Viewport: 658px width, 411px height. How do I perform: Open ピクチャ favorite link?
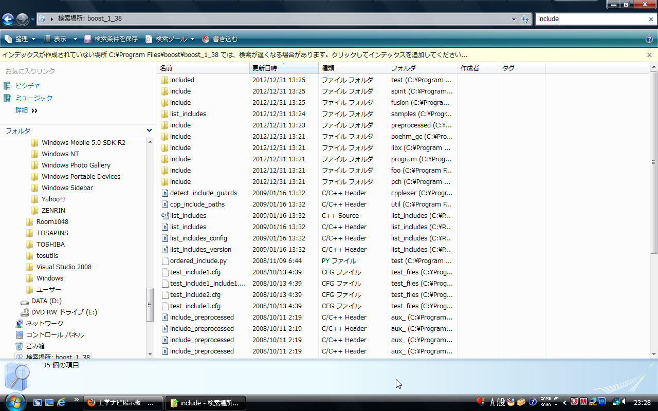click(27, 86)
